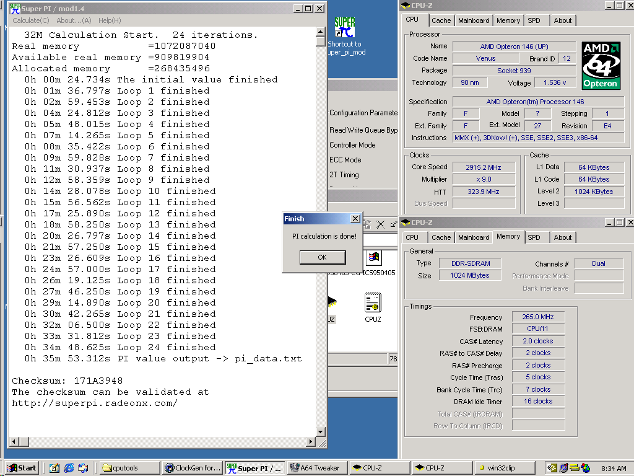Click Super PI horizontal scrollbar right arrow
The width and height of the screenshot is (634, 476).
tap(311, 441)
